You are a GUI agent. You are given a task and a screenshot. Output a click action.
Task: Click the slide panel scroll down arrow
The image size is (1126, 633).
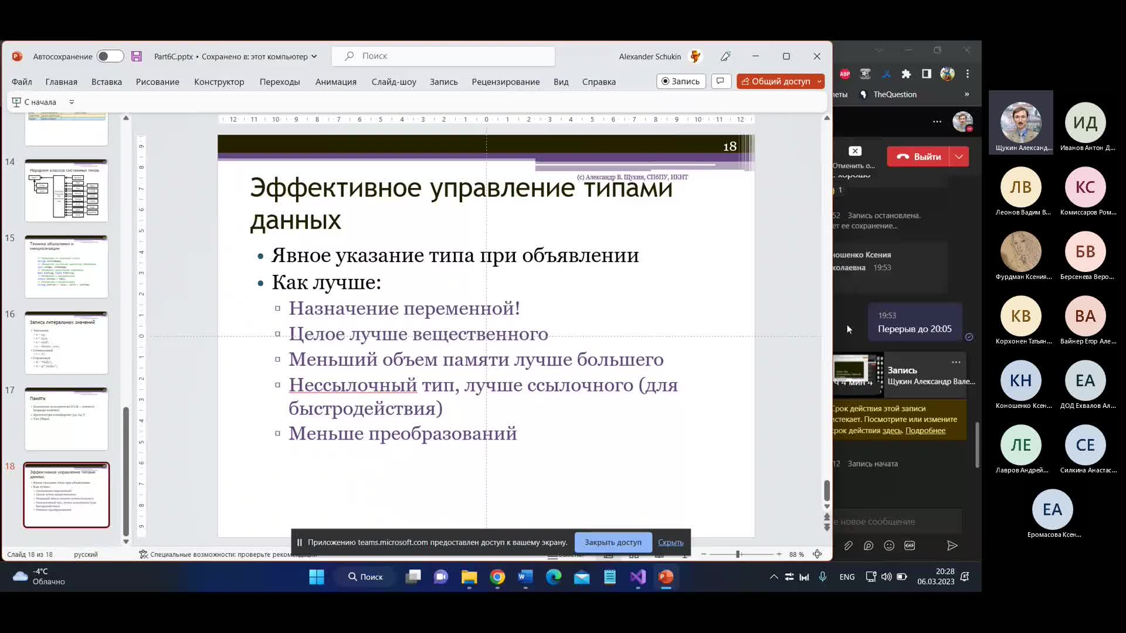(126, 542)
